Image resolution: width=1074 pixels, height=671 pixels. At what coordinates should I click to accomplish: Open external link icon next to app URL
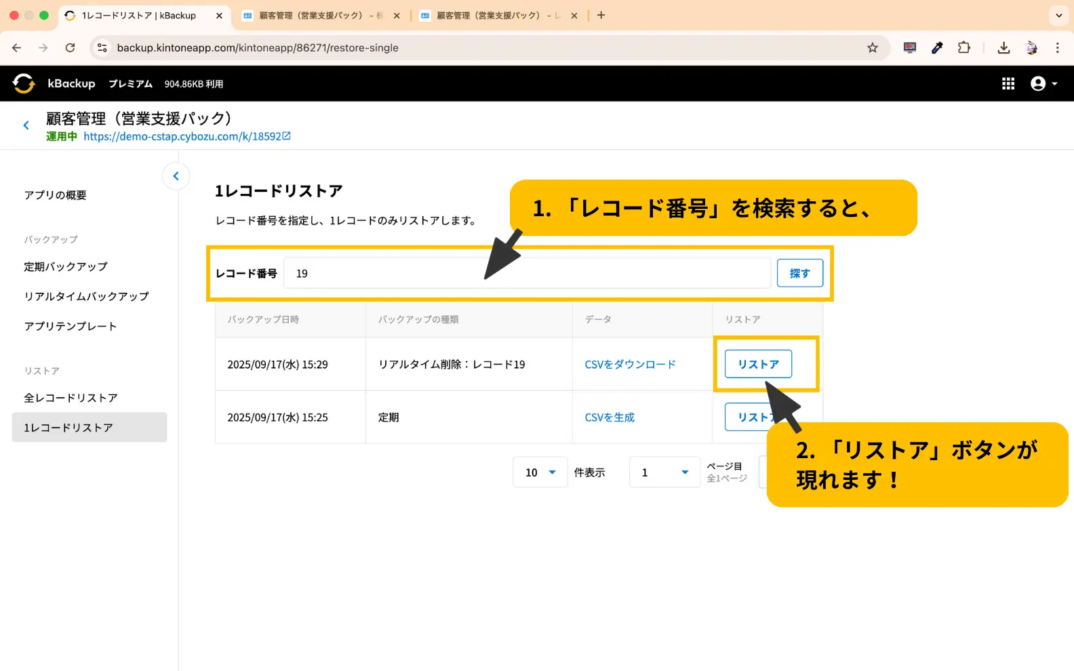pyautogui.click(x=287, y=136)
